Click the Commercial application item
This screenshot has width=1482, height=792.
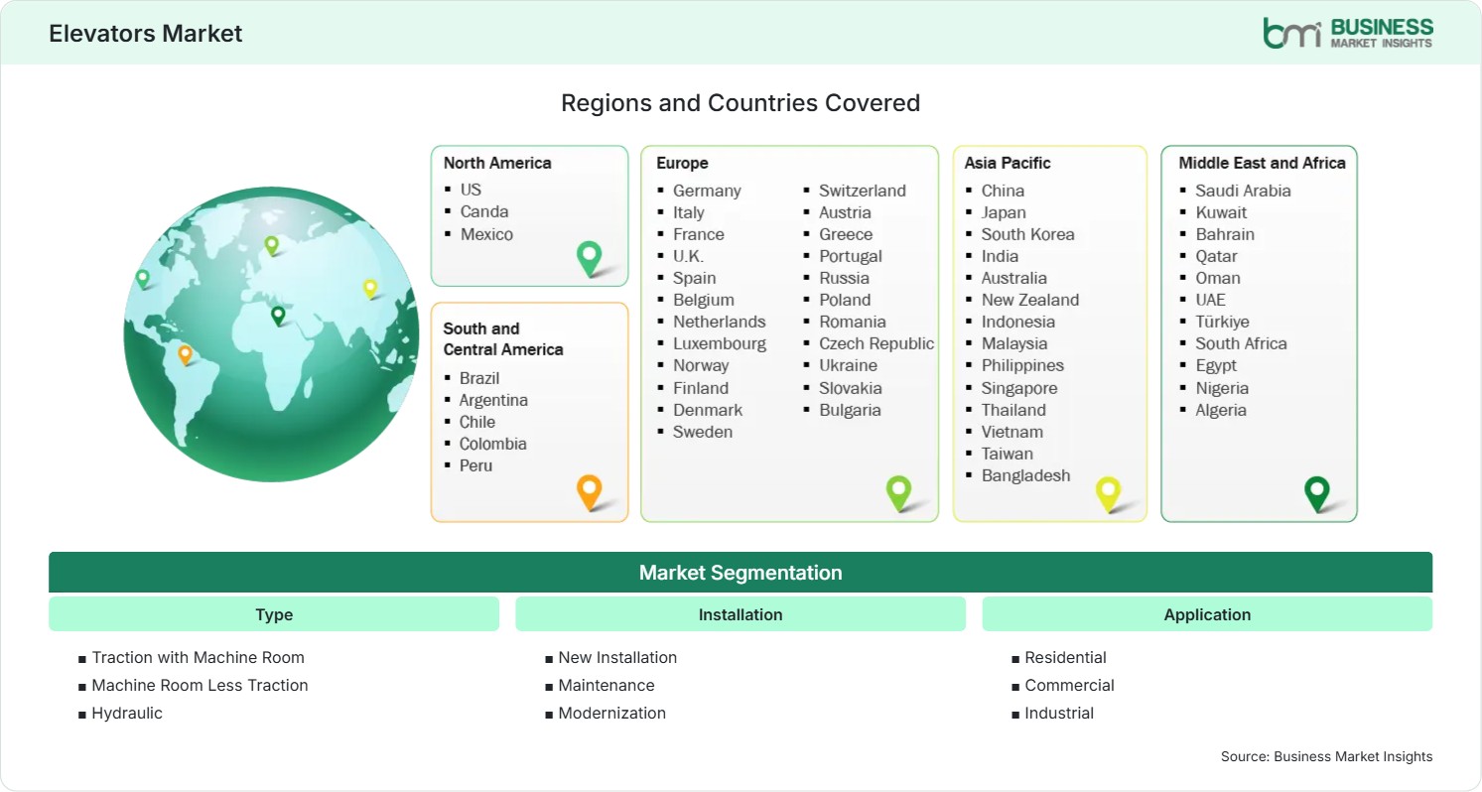(1069, 685)
